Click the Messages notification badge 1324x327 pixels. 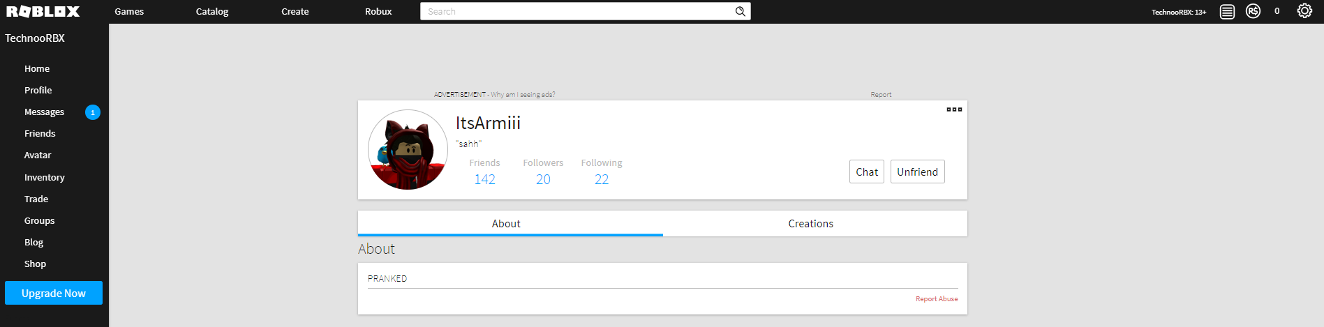click(x=93, y=112)
